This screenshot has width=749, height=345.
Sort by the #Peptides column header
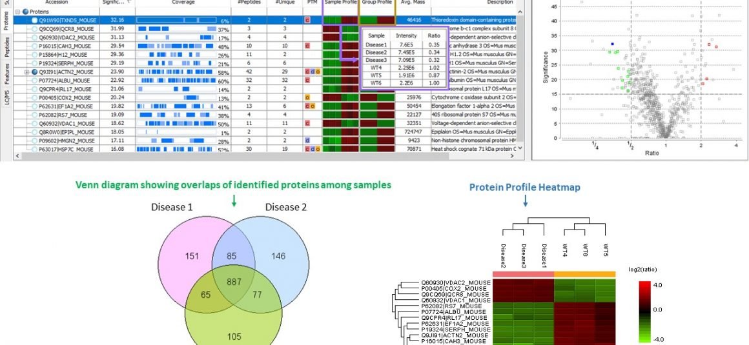249,3
